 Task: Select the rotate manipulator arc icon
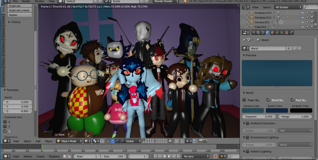click(117, 141)
